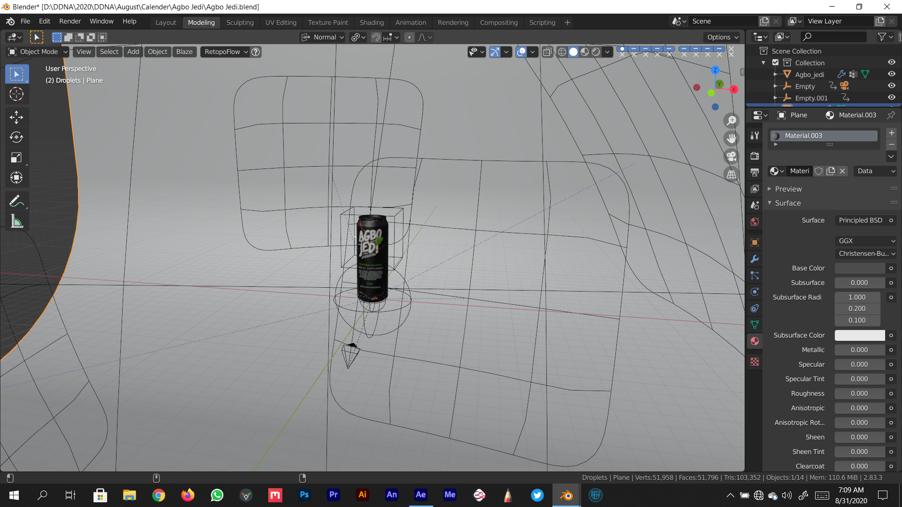Open the Modifier properties wrench tab
Viewport: 902px width, 507px height.
click(x=754, y=259)
